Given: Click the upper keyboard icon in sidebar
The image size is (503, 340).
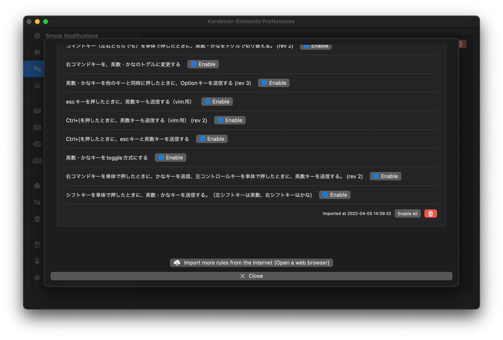Looking at the screenshot, I should click(x=37, y=111).
